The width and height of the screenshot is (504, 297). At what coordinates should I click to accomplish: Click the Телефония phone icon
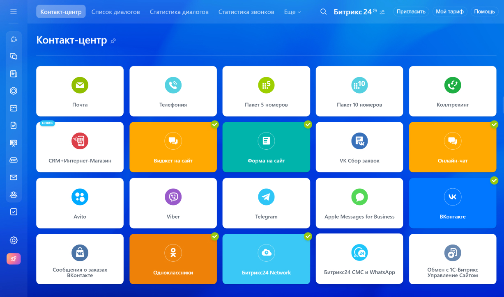173,85
